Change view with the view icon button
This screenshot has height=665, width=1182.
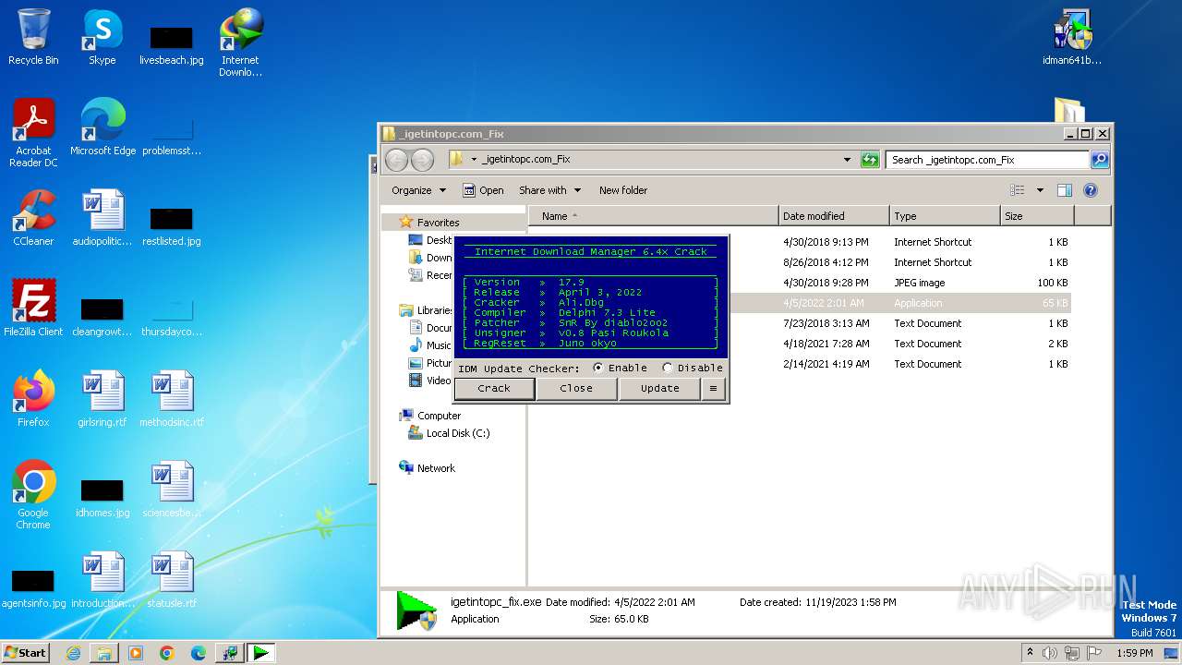pyautogui.click(x=1017, y=190)
